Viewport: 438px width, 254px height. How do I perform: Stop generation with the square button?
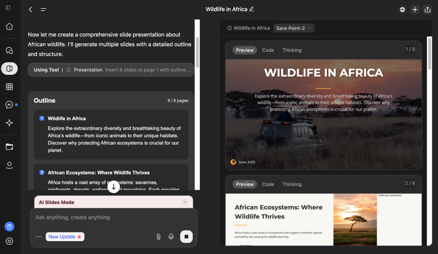tap(186, 237)
